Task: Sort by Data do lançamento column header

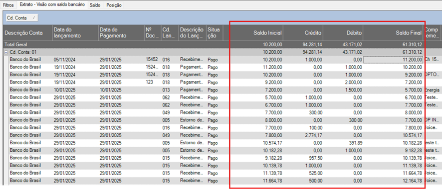Action: click(75, 33)
